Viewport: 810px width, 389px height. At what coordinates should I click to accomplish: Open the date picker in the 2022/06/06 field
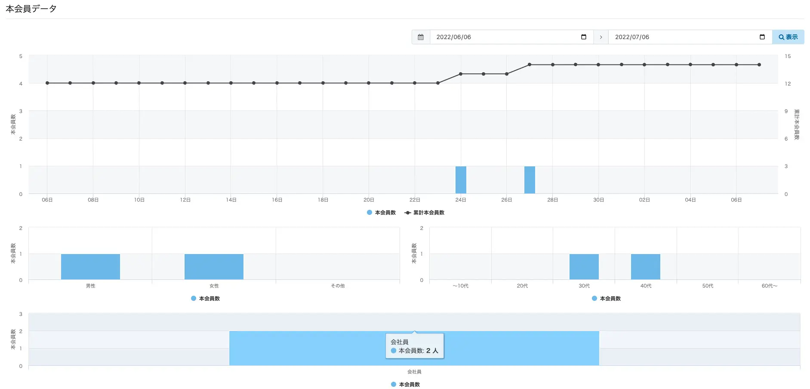click(x=583, y=37)
